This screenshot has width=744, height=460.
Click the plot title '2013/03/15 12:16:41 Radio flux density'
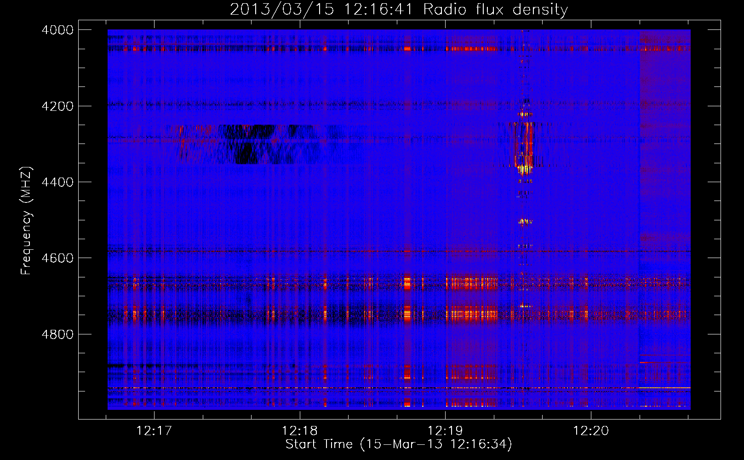[399, 9]
